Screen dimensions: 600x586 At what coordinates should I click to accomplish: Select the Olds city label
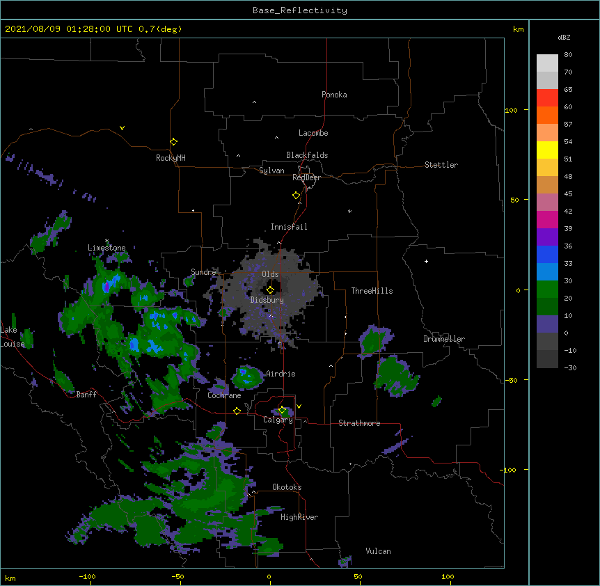click(x=270, y=274)
